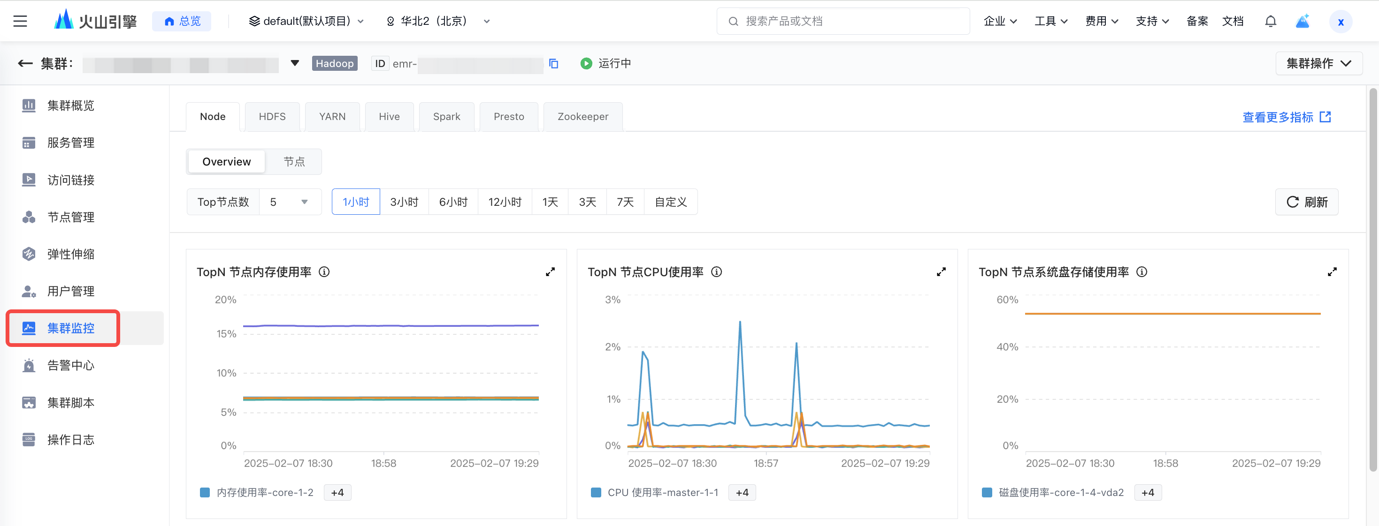Image resolution: width=1379 pixels, height=526 pixels.
Task: Select the 3天 time range
Action: [x=587, y=202]
